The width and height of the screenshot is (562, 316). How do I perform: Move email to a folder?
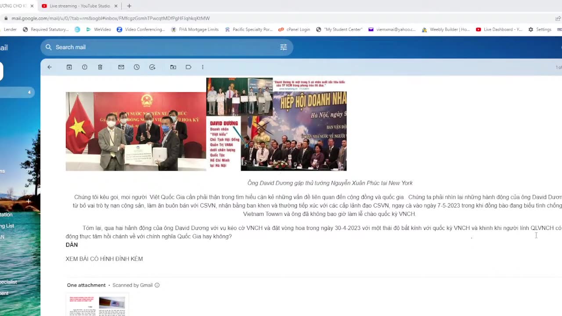coord(173,67)
